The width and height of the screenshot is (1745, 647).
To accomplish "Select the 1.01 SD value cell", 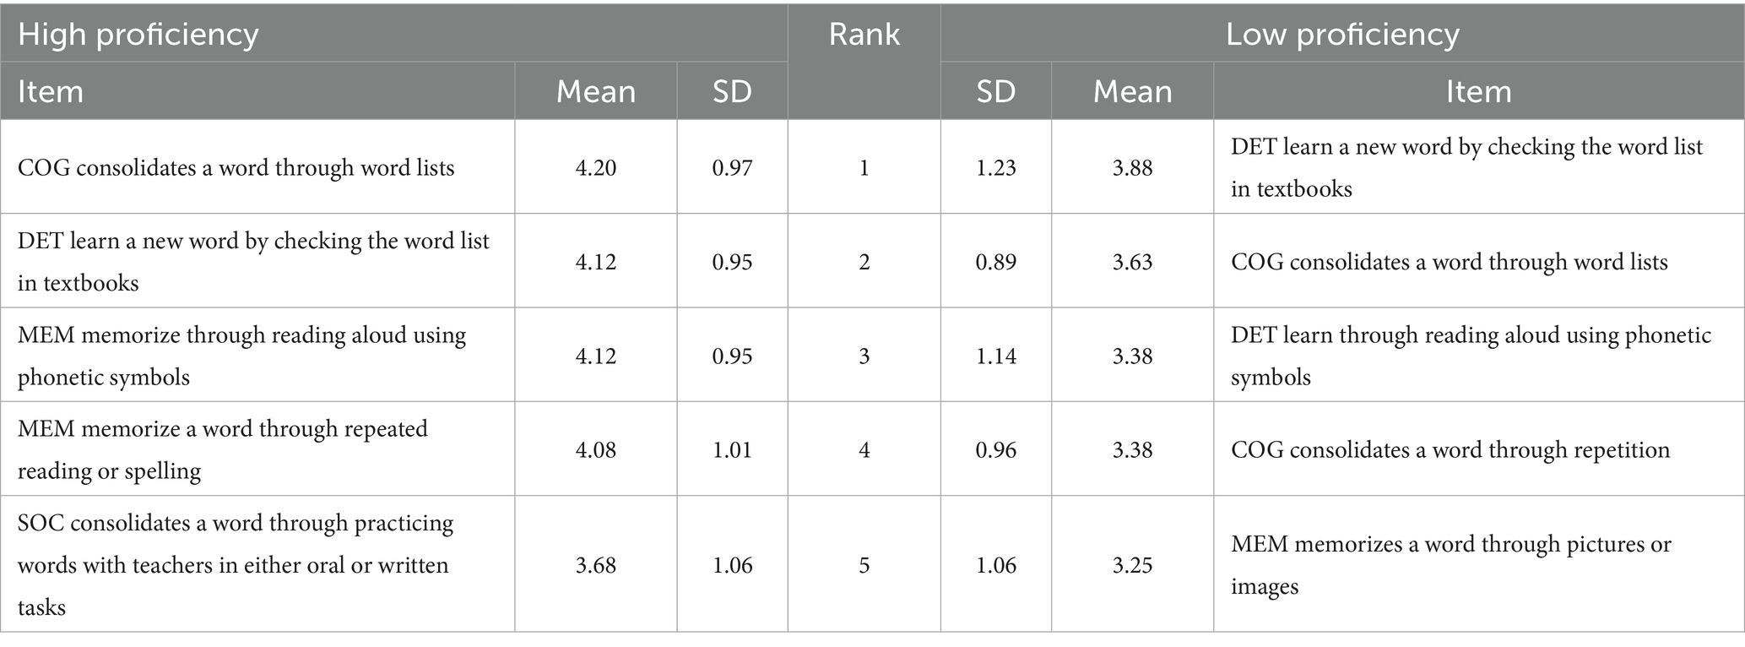I will click(732, 449).
